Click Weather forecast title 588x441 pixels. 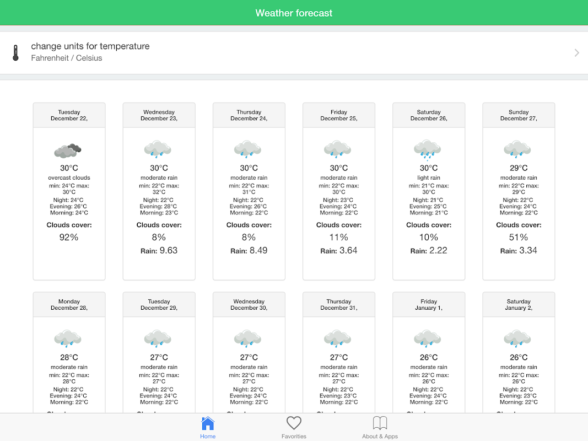tap(294, 13)
